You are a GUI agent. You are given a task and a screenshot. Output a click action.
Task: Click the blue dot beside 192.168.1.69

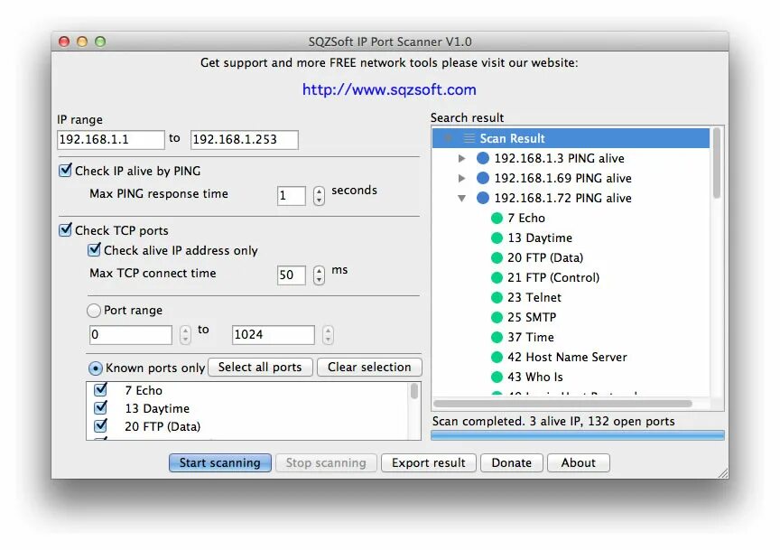point(482,178)
